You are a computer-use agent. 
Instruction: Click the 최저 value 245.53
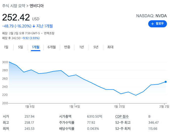(x=30, y=129)
